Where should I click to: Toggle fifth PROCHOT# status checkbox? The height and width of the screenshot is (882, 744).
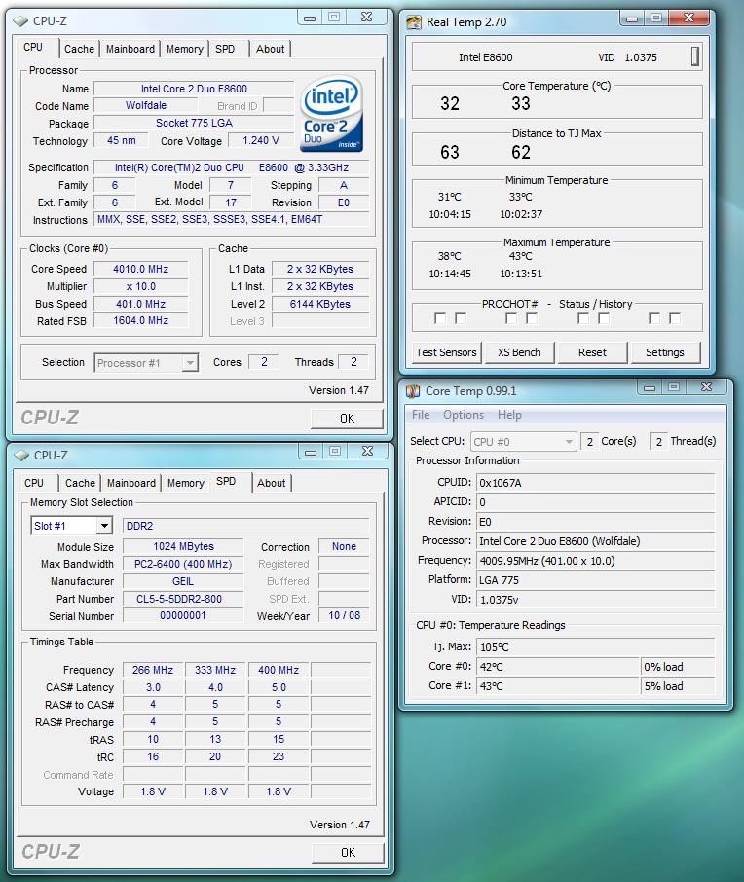583,319
